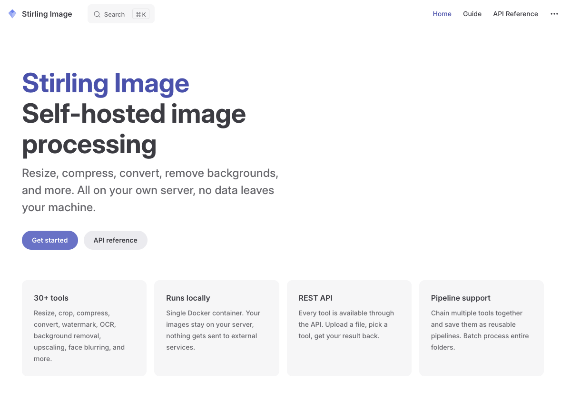Click the Stirling Image site title text
This screenshot has height=401, width=571.
47,14
